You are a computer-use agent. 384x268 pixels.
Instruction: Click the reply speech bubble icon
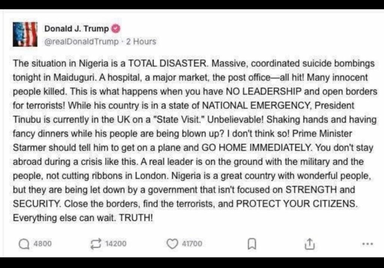coord(24,244)
